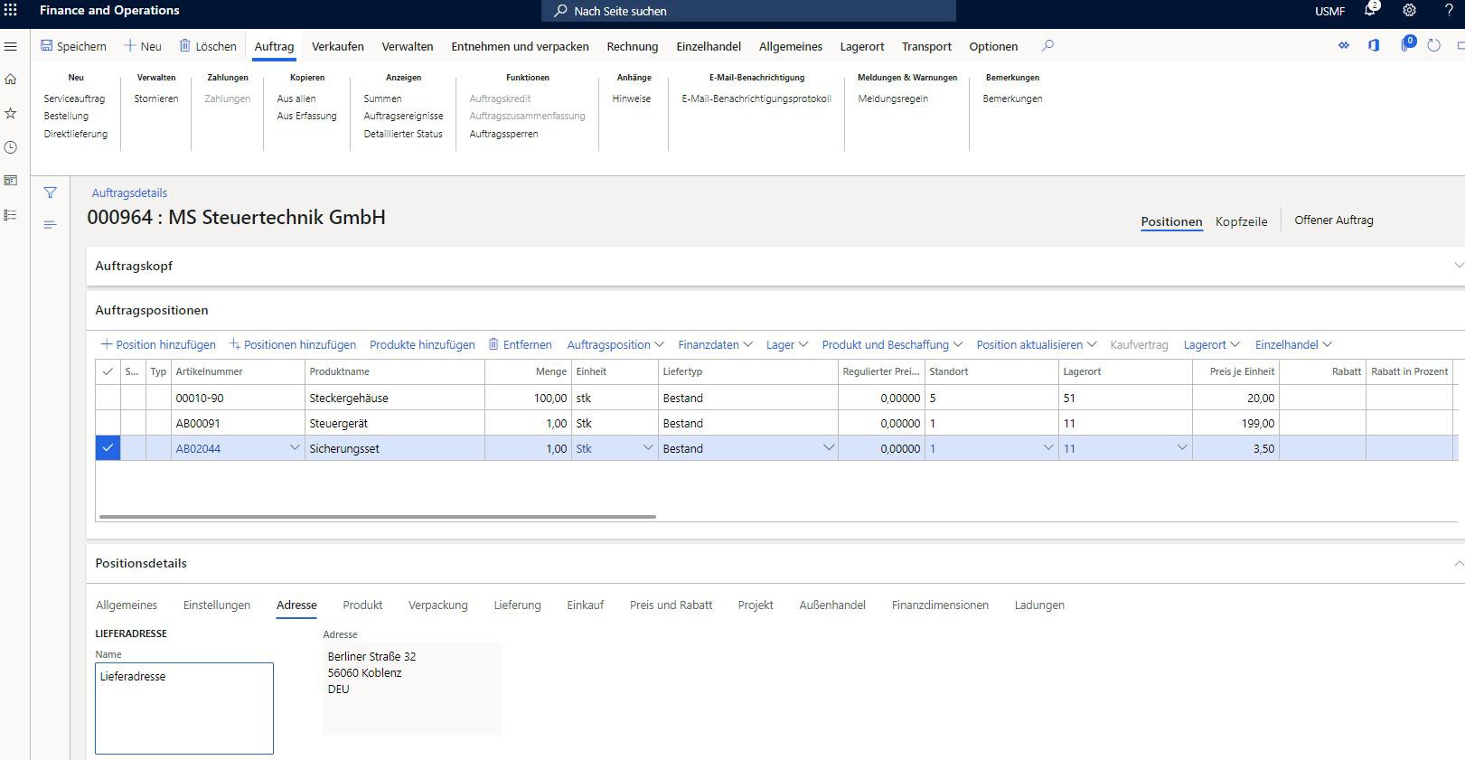Open the personalization options icon
Screen dimensions: 1465x760
pos(1344,45)
